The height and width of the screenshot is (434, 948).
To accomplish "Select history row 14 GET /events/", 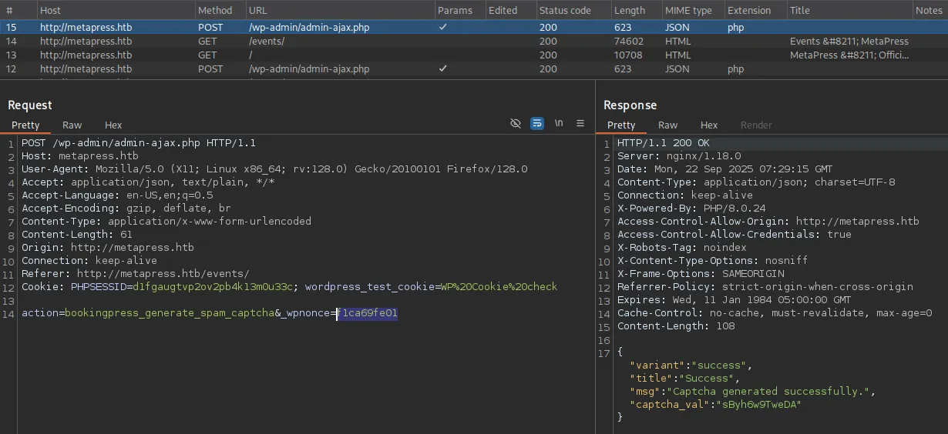I will point(266,42).
